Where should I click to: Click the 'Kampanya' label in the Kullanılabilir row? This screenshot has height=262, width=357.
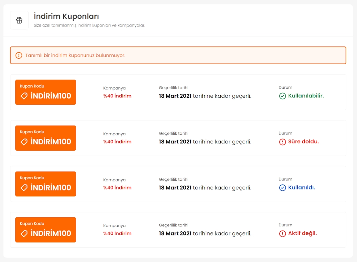point(114,88)
